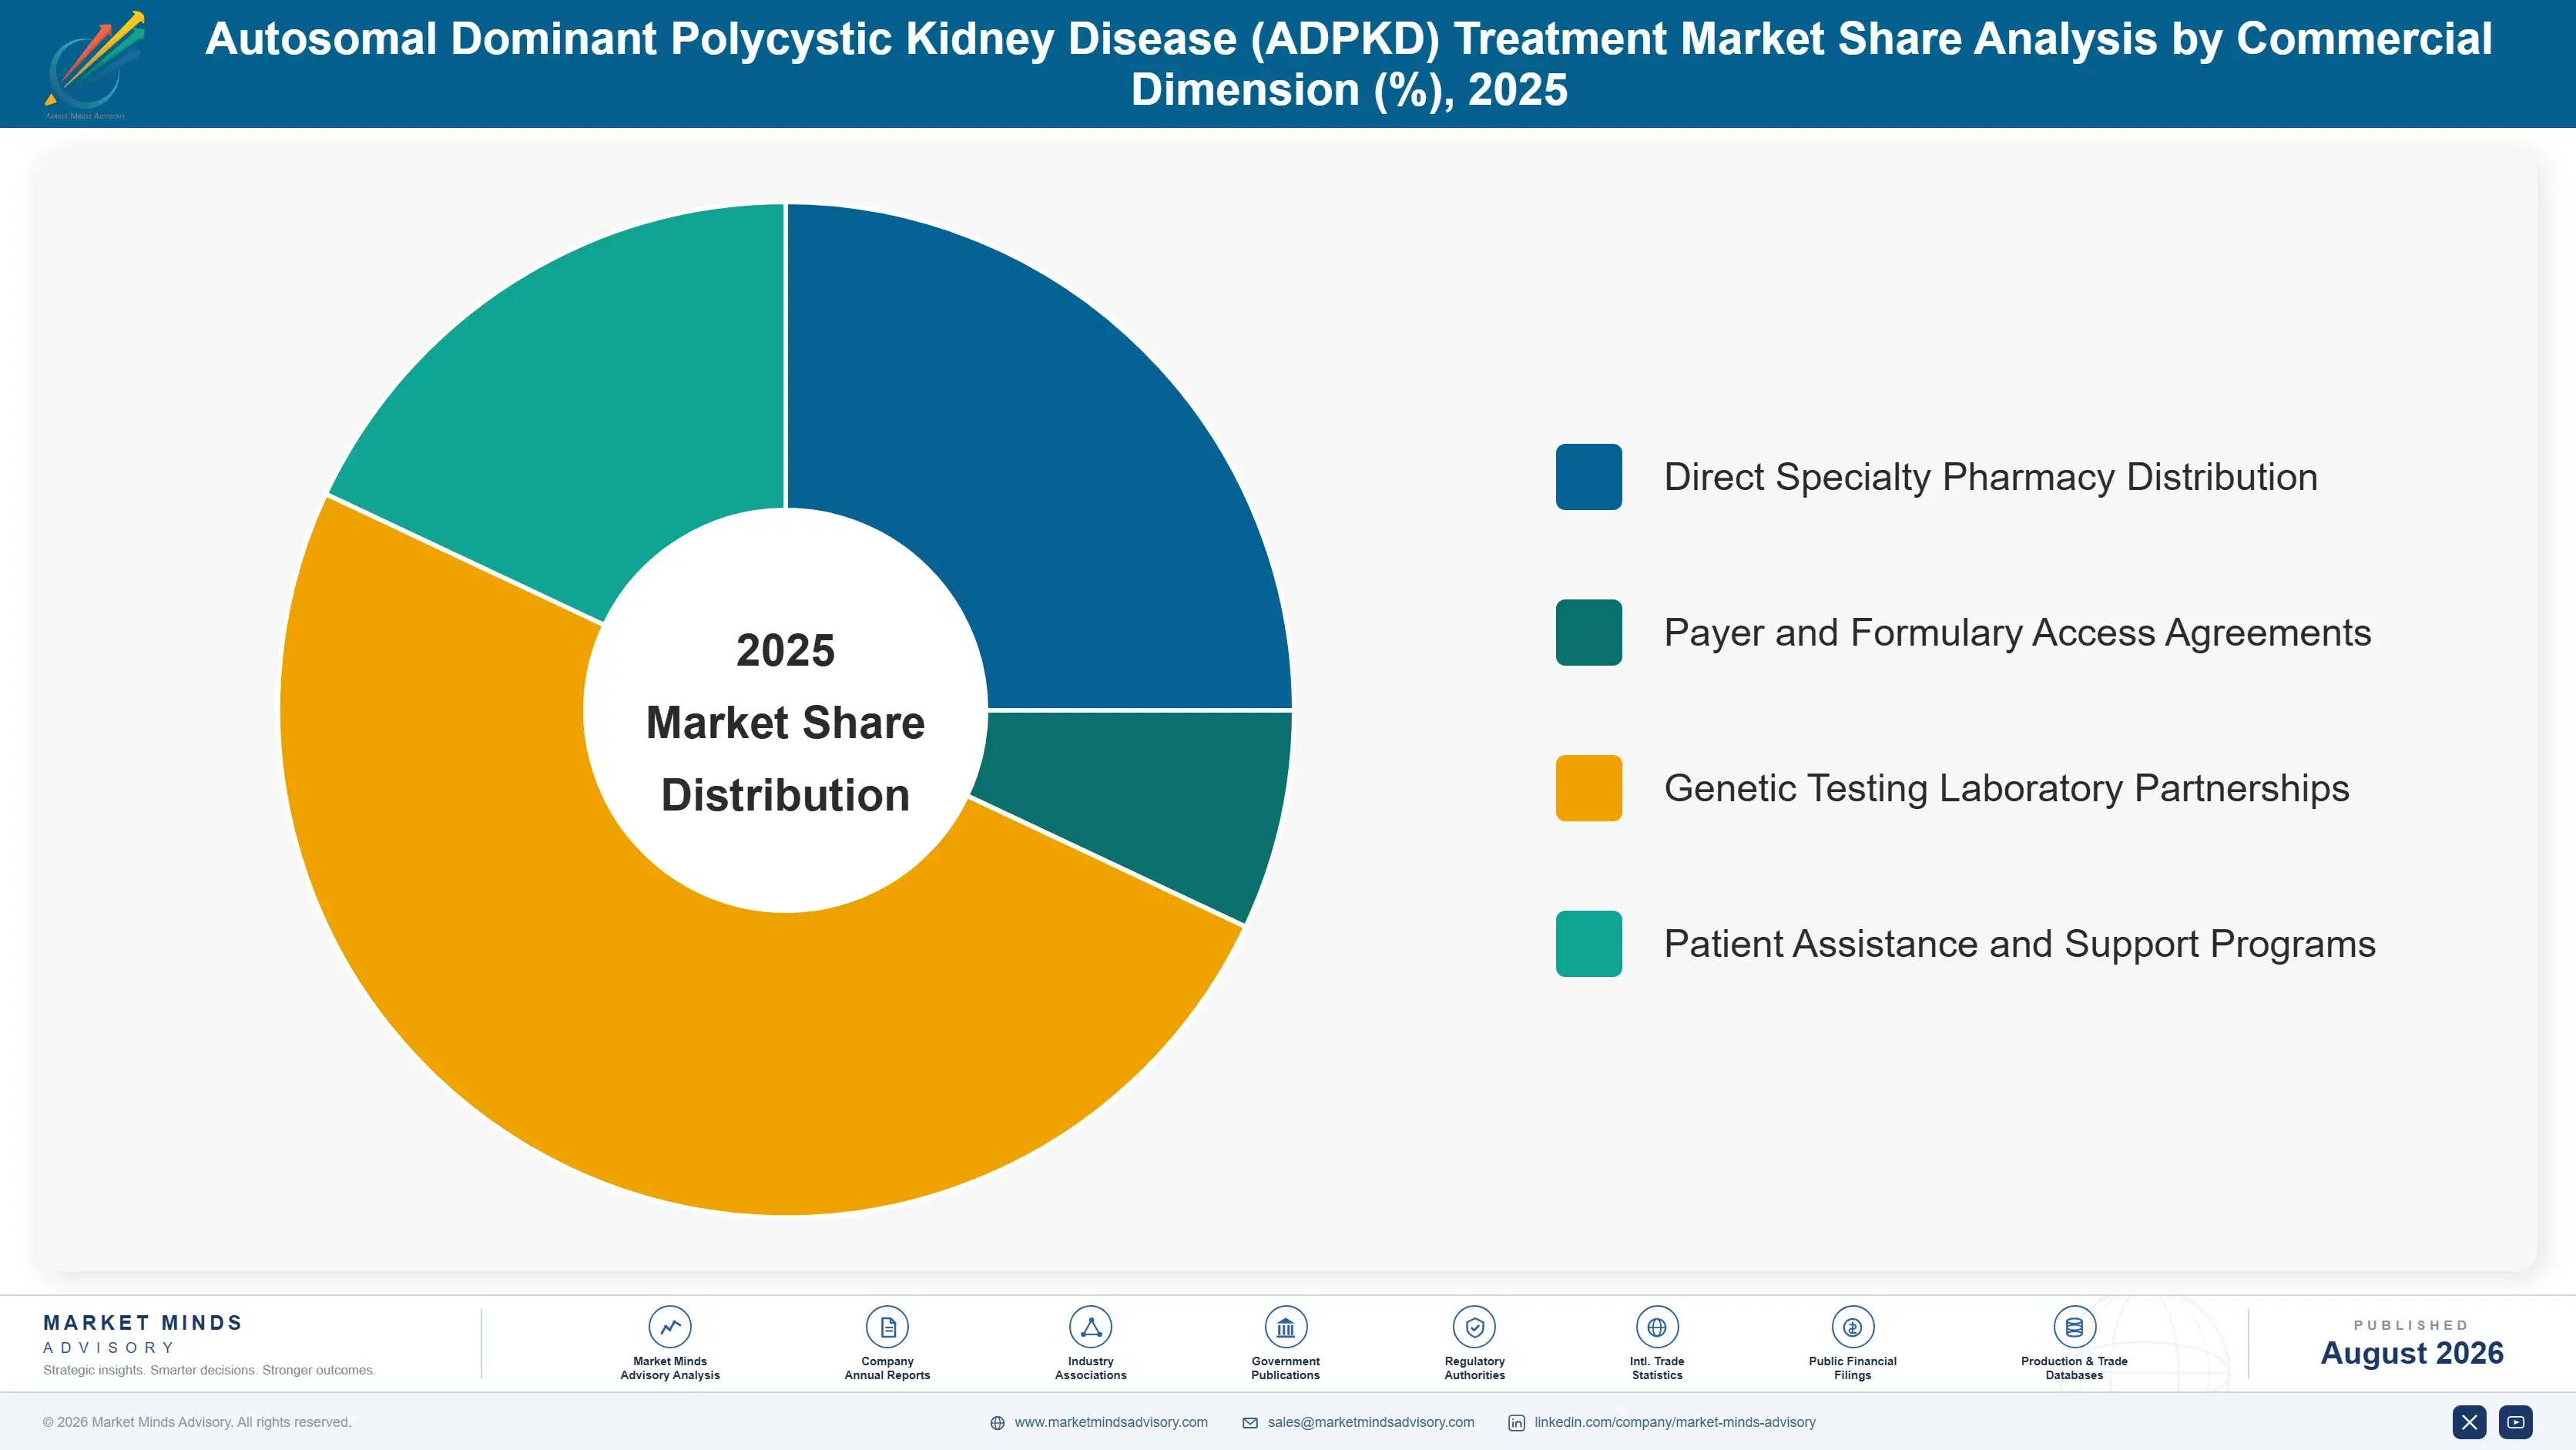2576x1450 pixels.
Task: Click the Government Publications building icon
Action: (1285, 1327)
